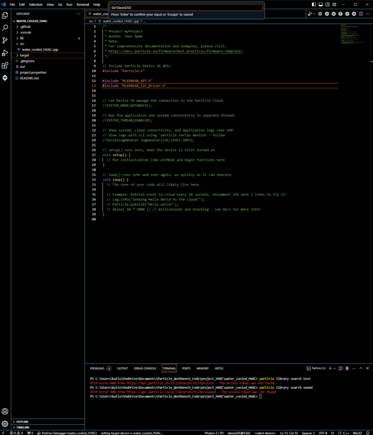Click Photon 2 / P2 platform in status bar
Screen dimensions: 373x435
point(214,433)
